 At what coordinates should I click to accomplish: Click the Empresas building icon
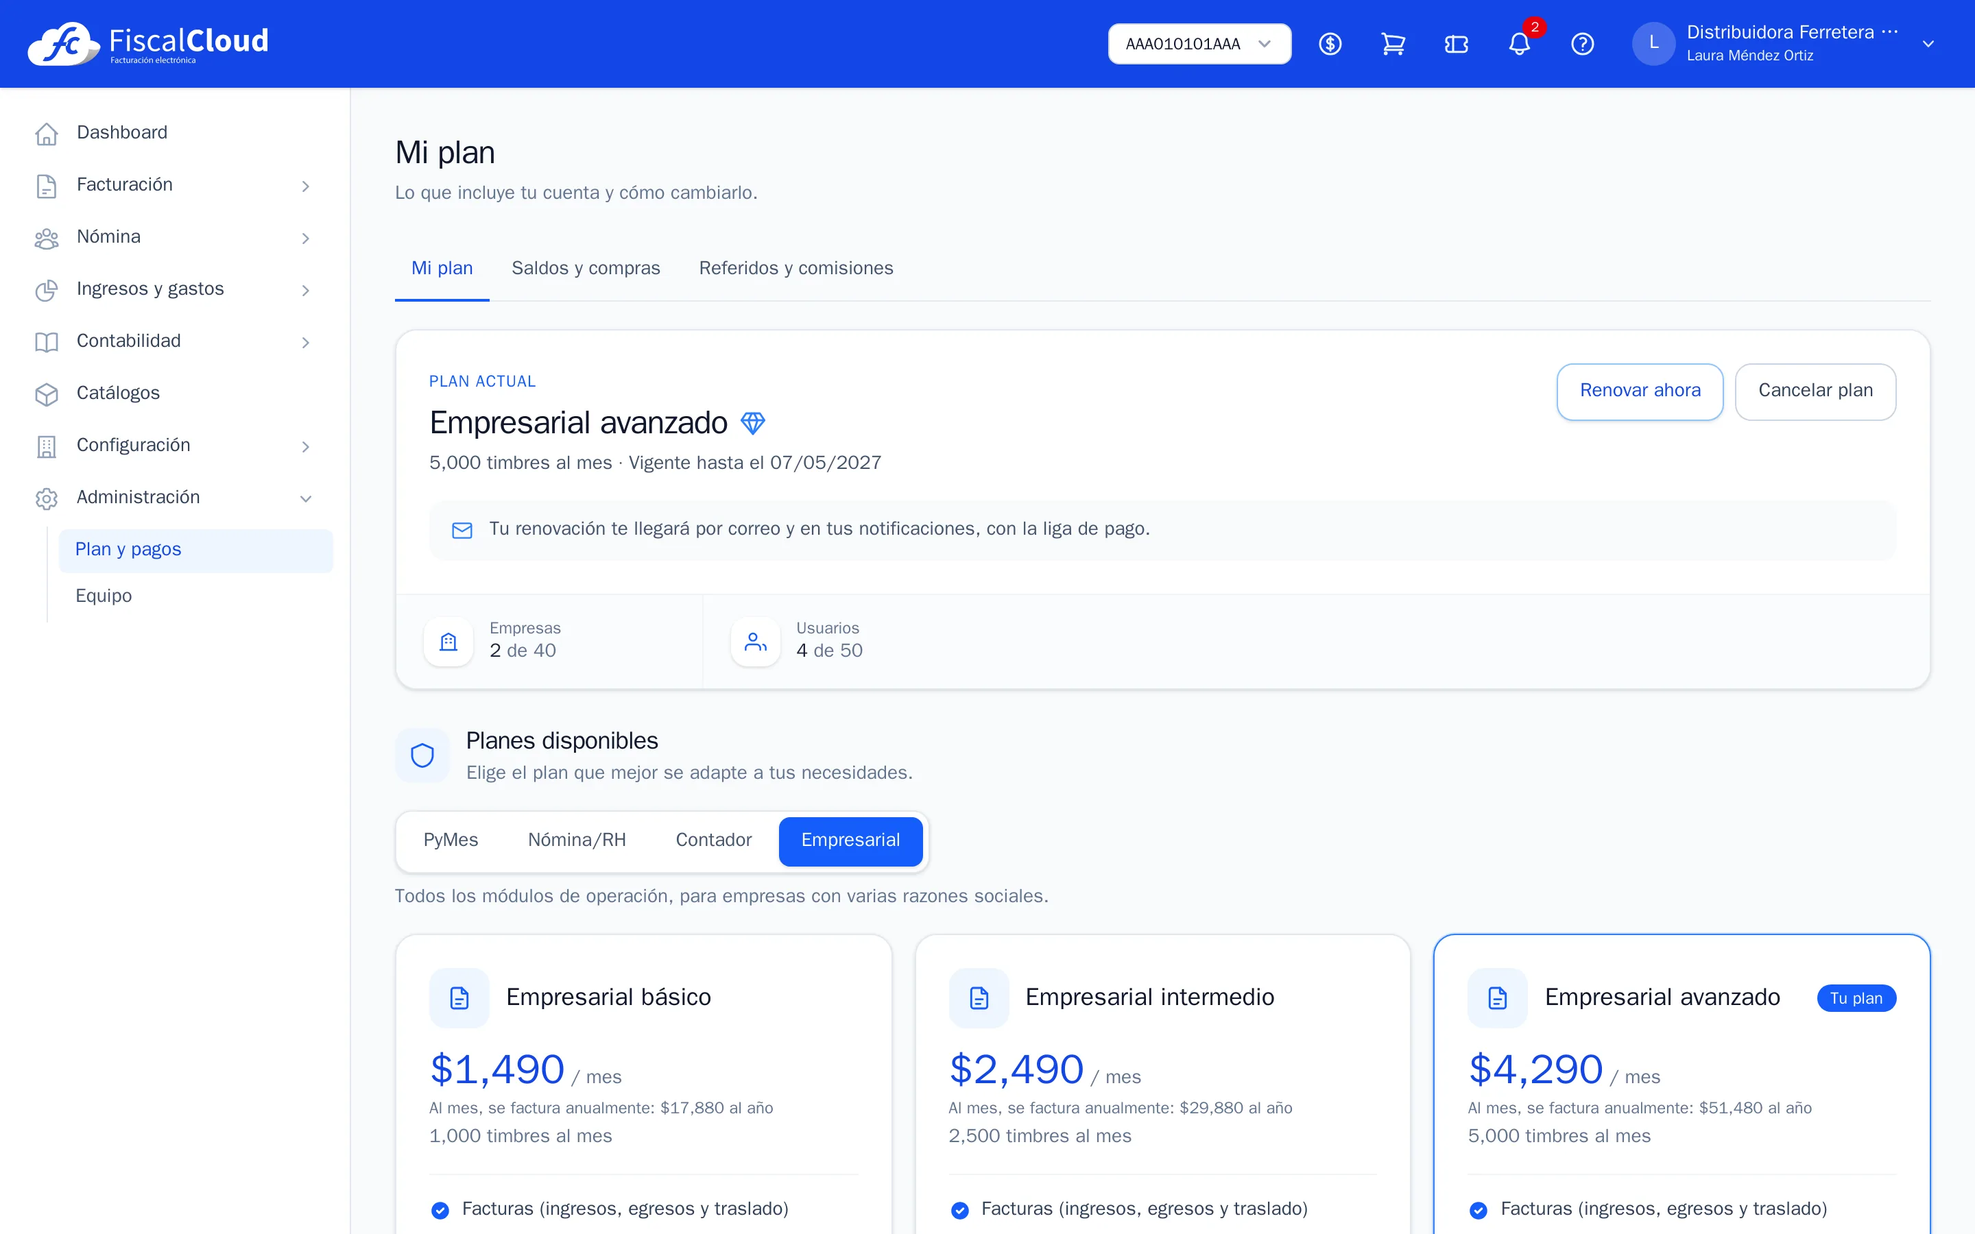[448, 642]
